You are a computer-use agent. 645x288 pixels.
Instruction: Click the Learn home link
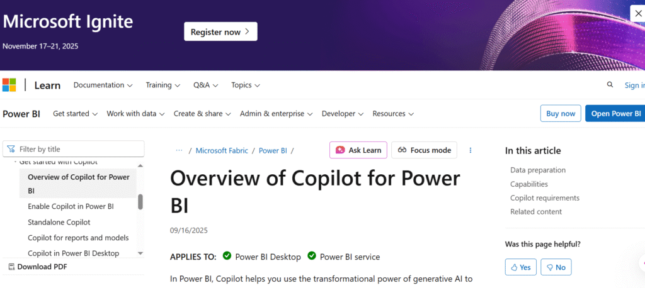[47, 86]
